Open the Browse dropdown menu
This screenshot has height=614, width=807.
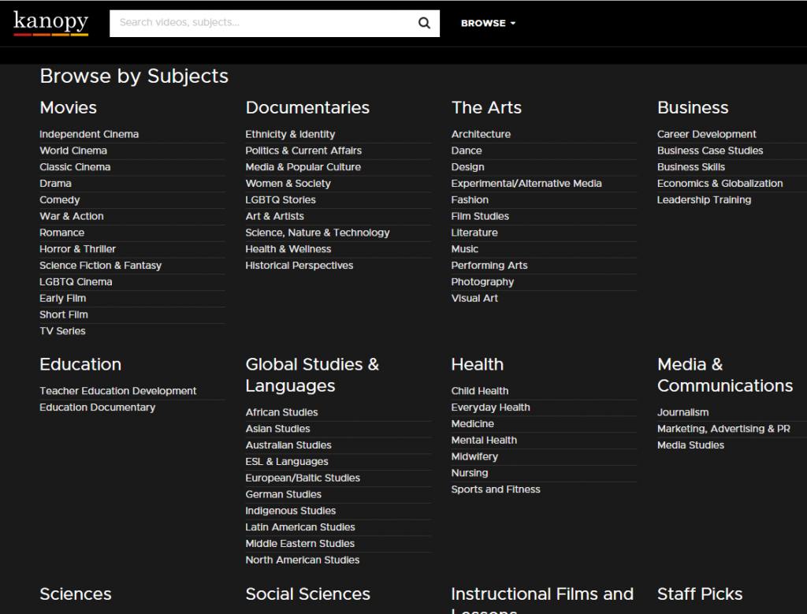(x=488, y=24)
